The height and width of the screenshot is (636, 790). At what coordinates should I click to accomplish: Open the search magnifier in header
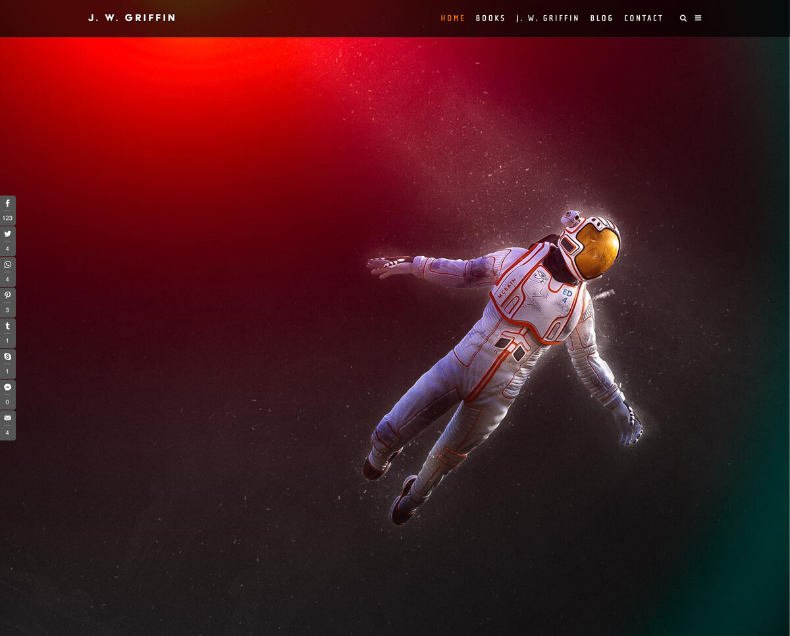[x=683, y=18]
